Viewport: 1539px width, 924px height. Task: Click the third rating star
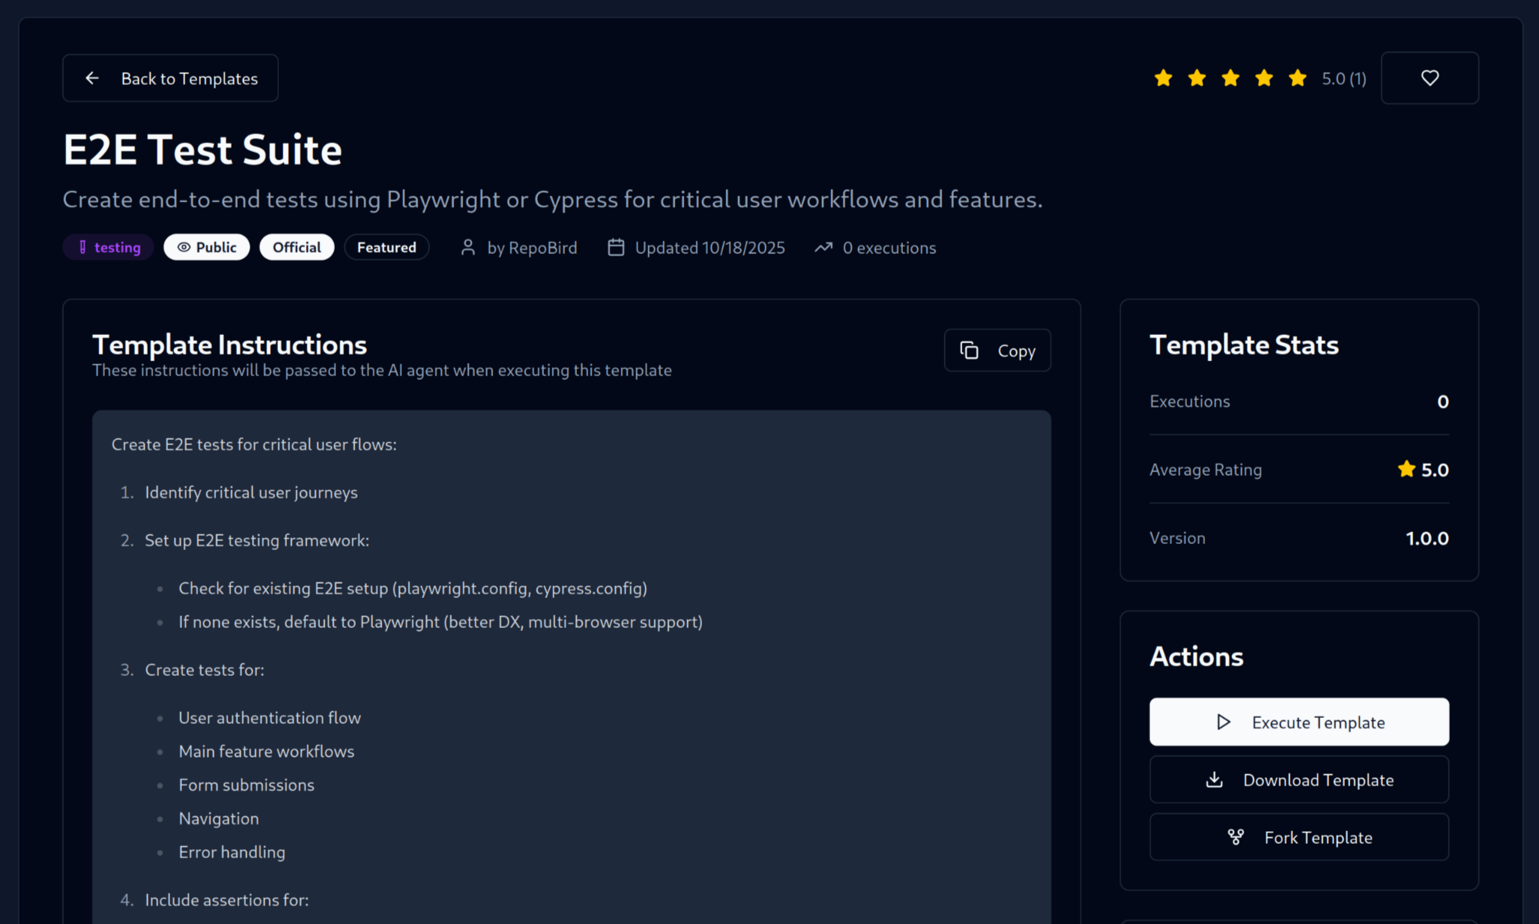tap(1230, 78)
